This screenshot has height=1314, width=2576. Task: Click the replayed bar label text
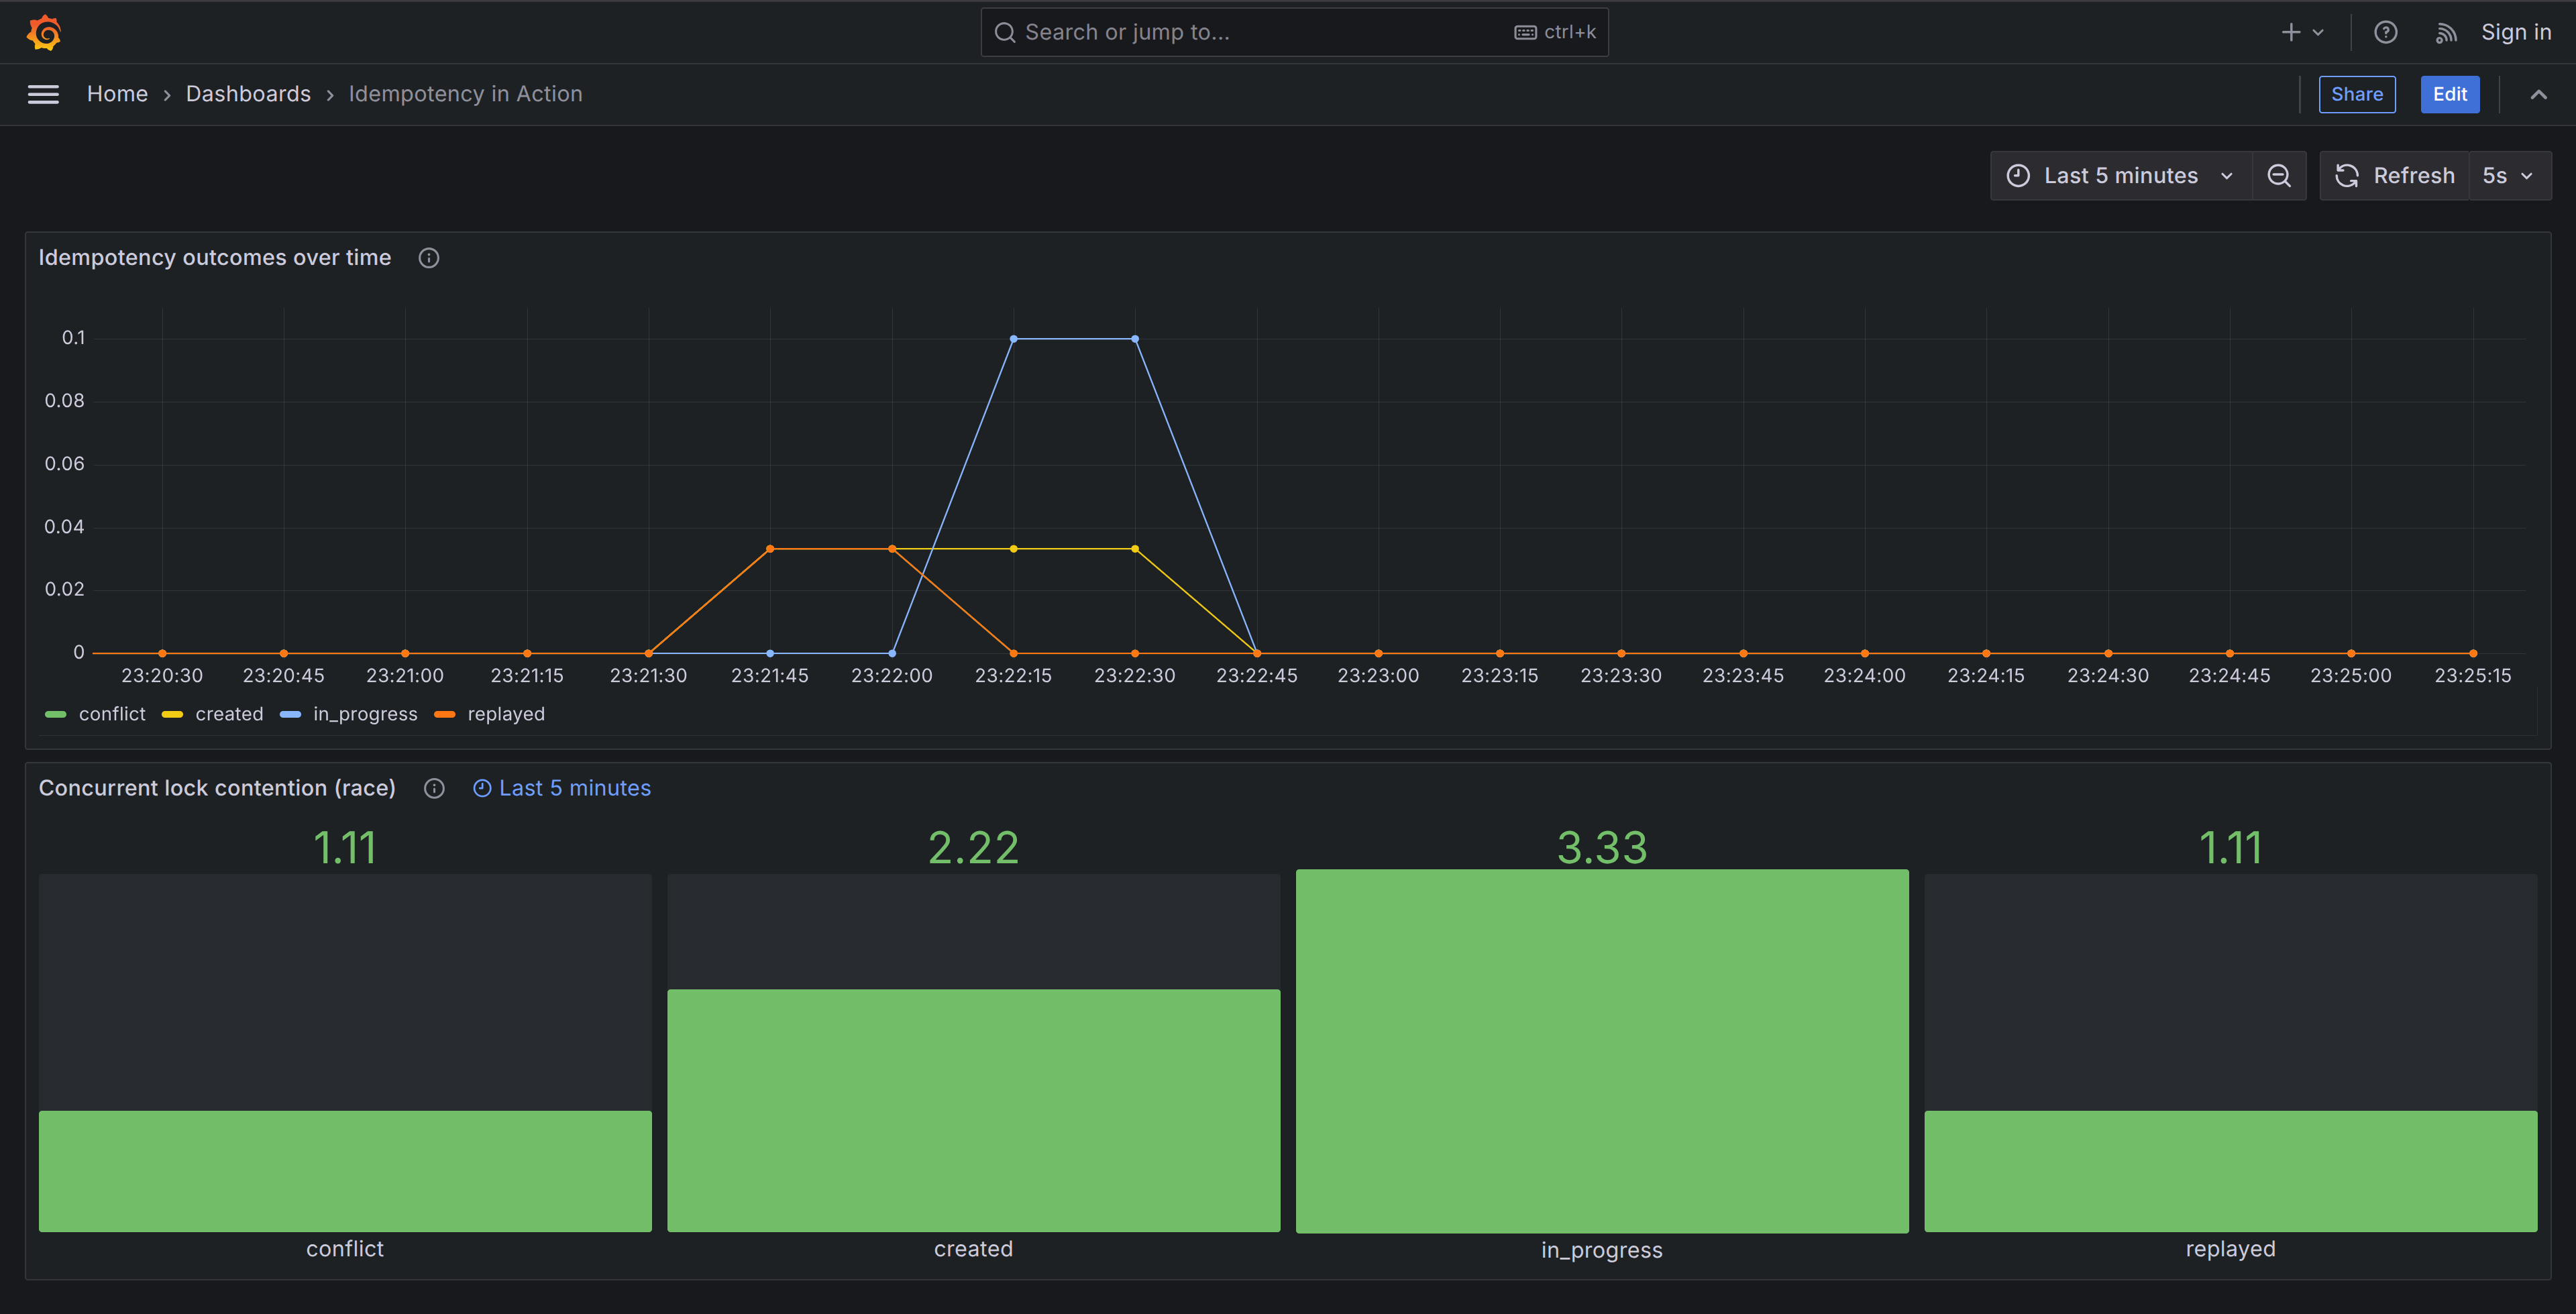click(x=2230, y=1249)
